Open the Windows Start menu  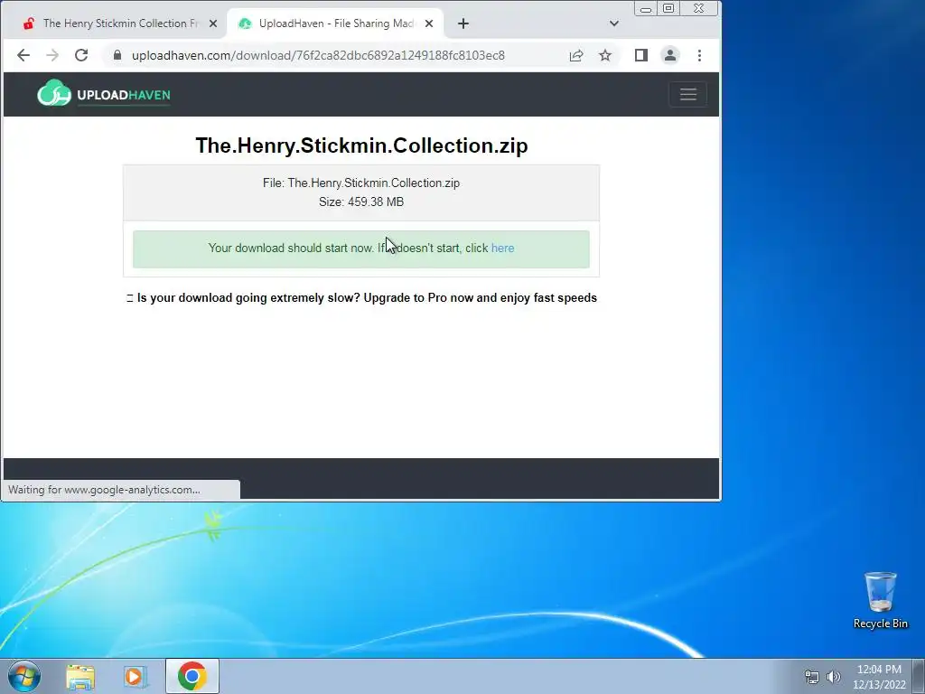tap(24, 676)
